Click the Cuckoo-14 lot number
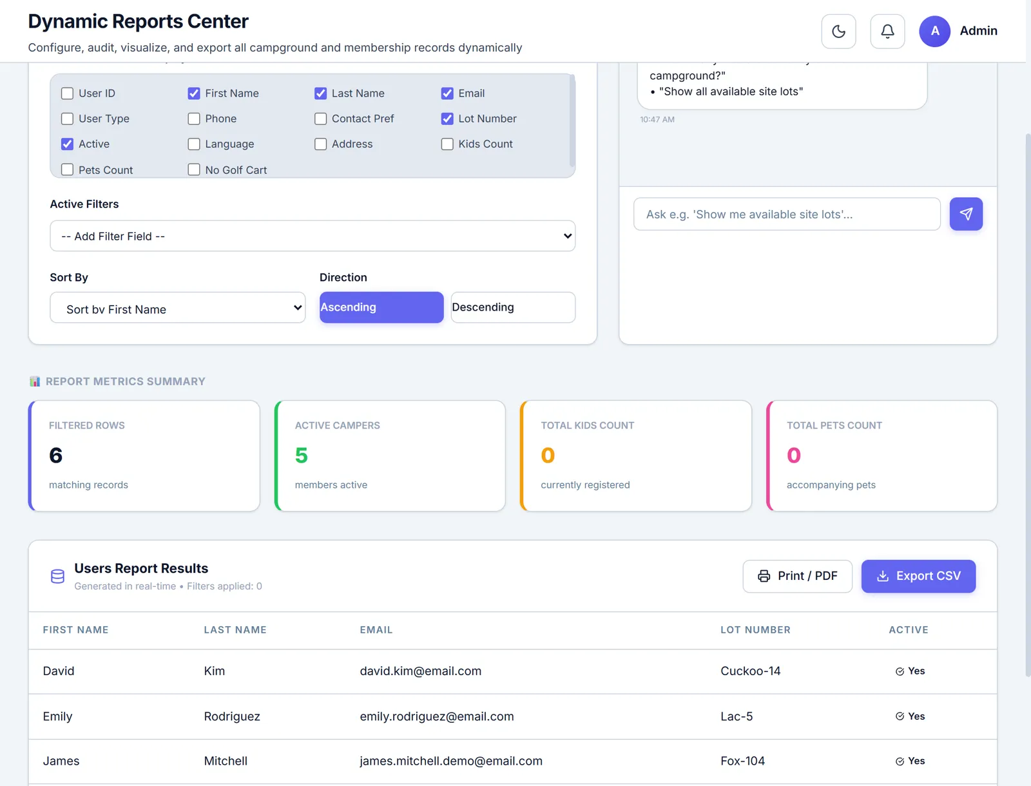 751,671
